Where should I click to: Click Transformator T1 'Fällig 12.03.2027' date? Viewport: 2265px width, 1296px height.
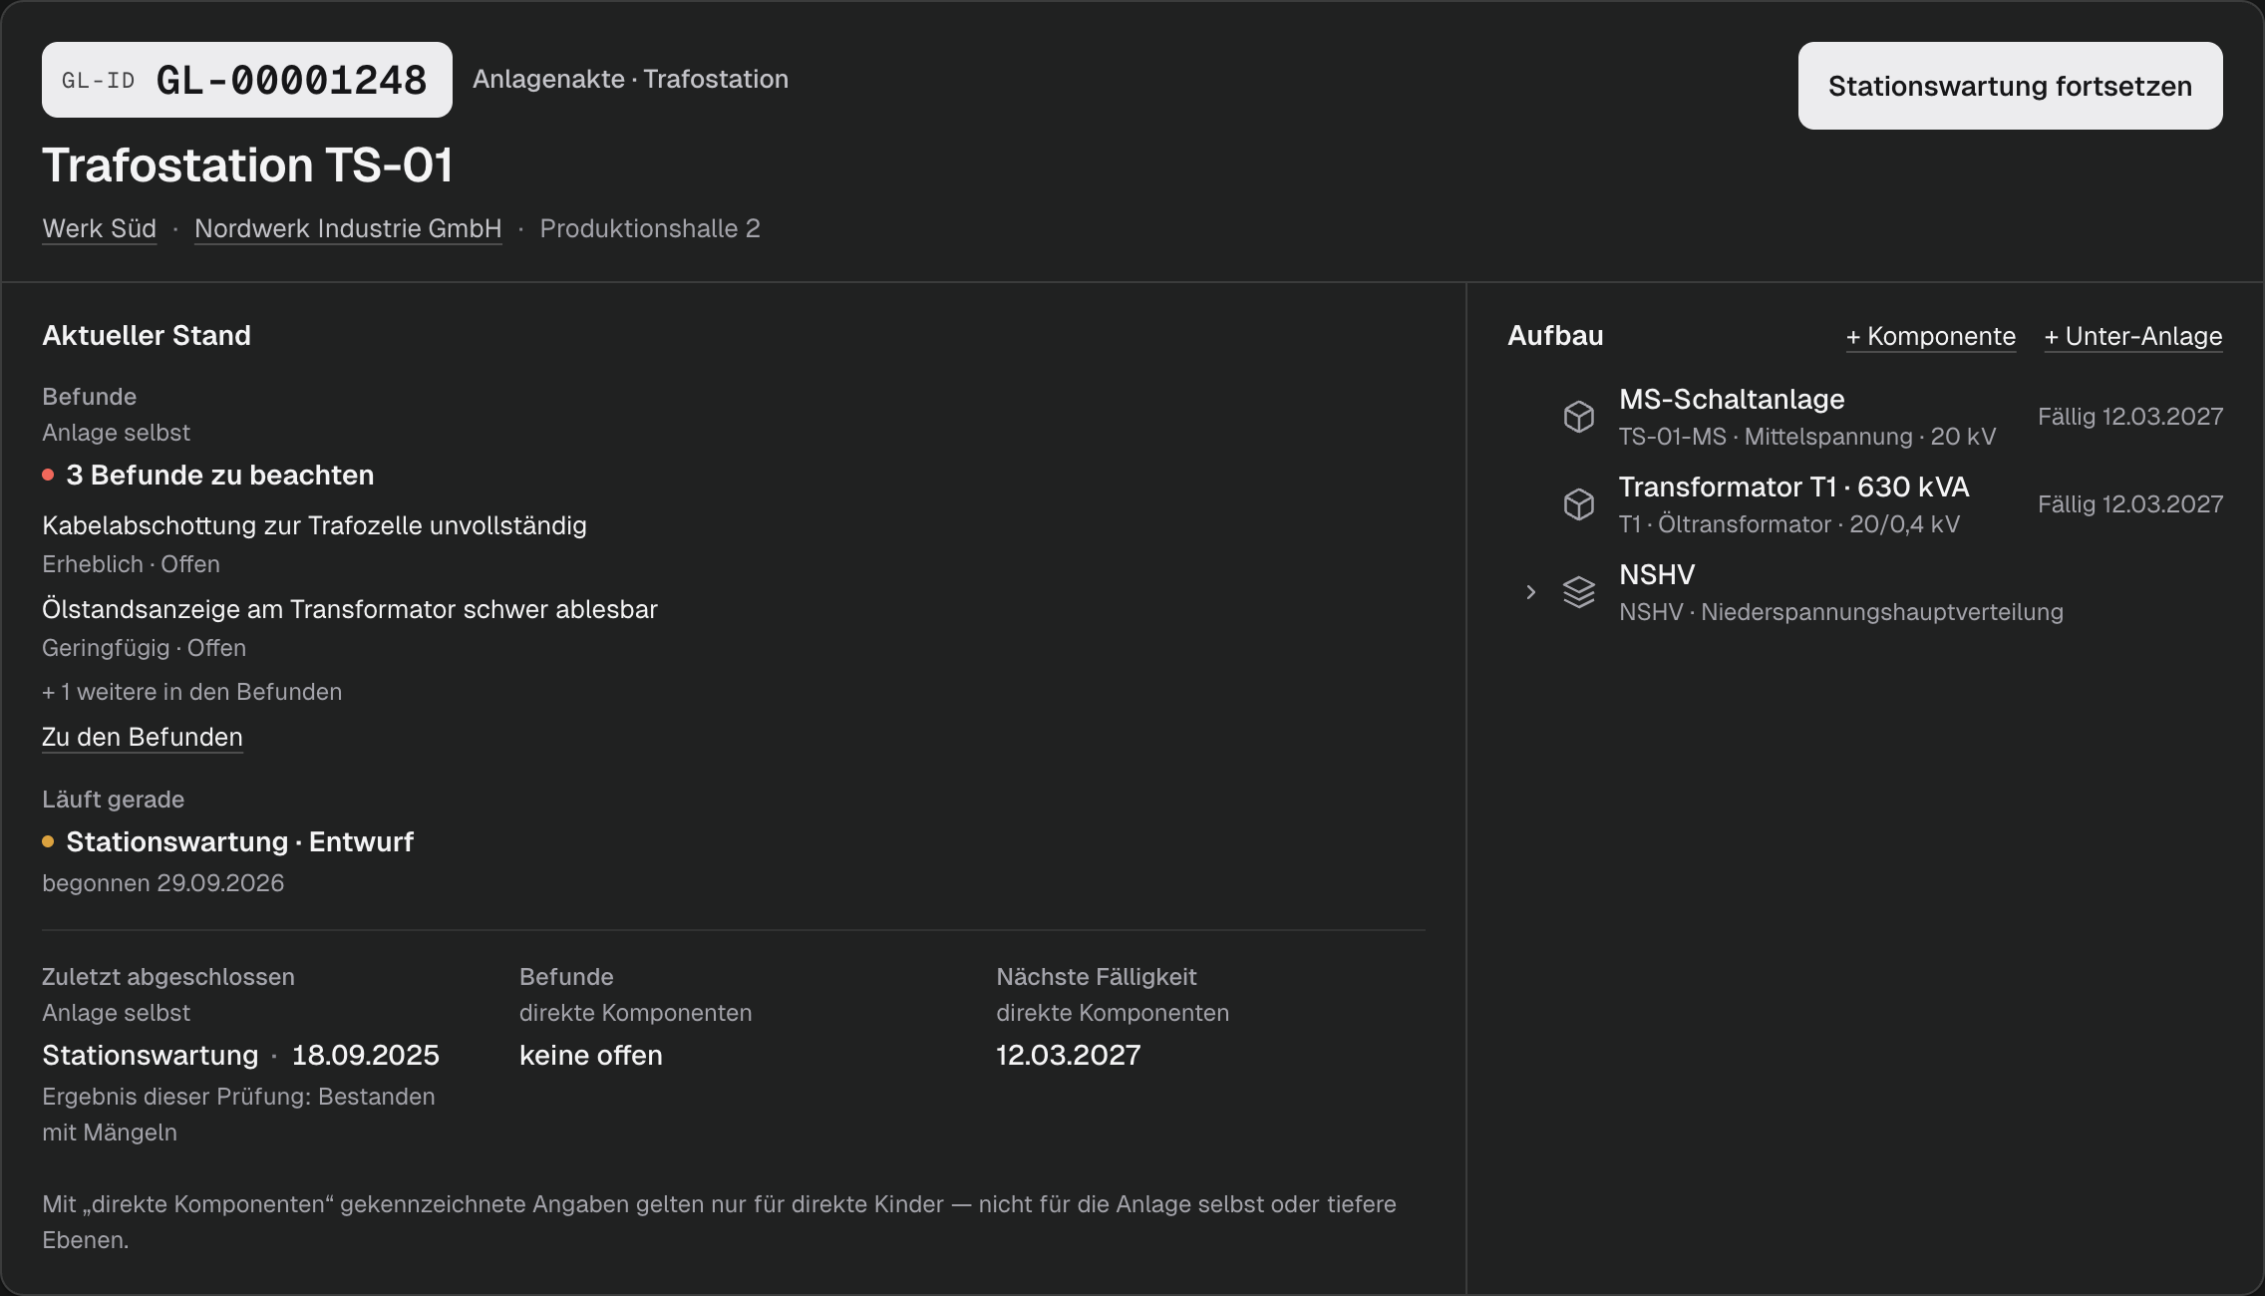[2130, 504]
